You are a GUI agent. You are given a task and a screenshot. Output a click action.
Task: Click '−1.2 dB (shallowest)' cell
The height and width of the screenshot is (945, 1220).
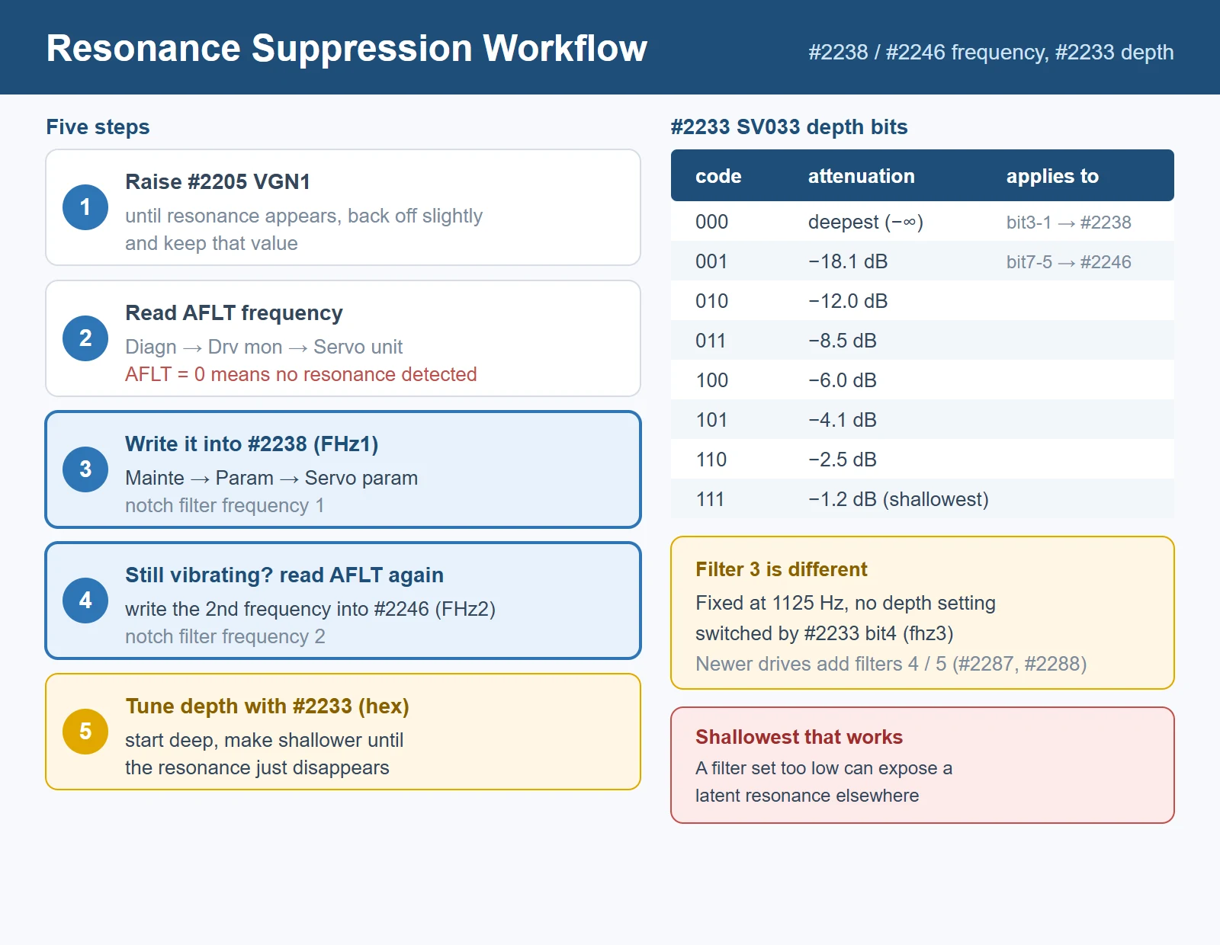click(x=898, y=499)
